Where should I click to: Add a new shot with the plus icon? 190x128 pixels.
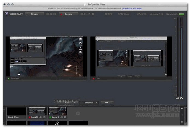click(x=78, y=113)
